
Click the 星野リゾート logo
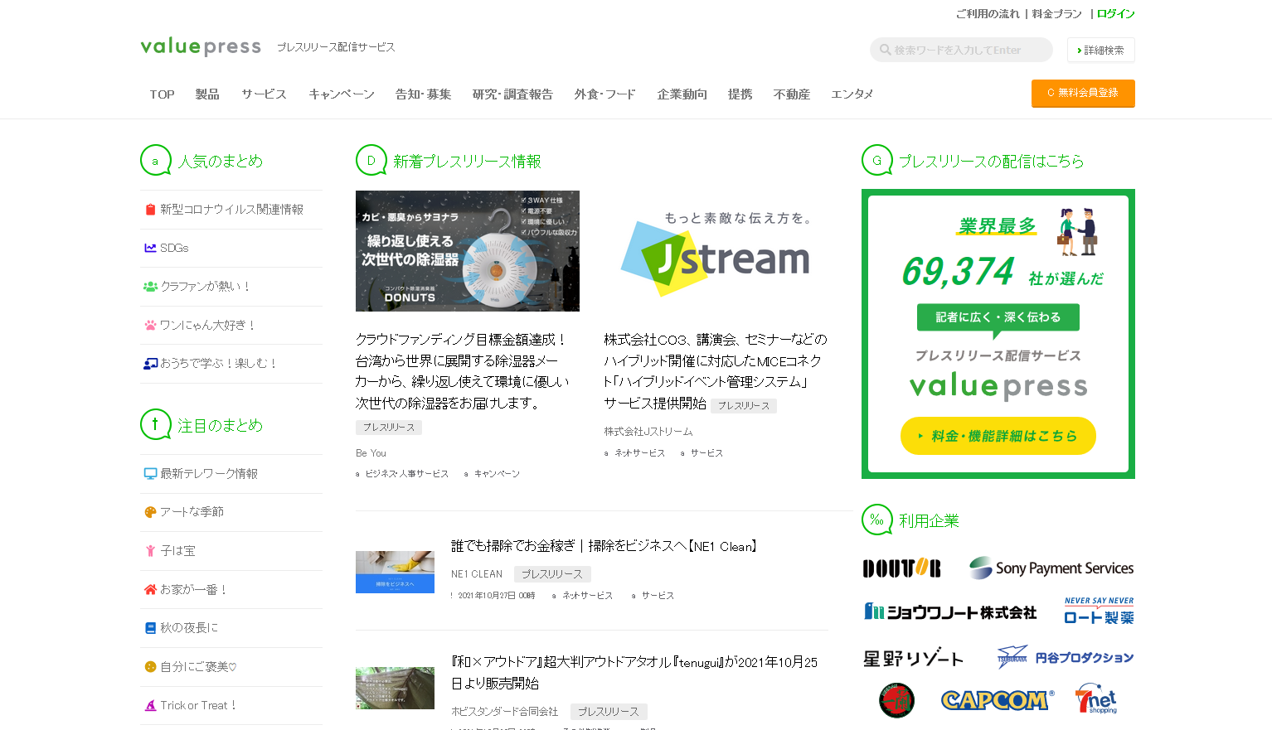(x=913, y=658)
